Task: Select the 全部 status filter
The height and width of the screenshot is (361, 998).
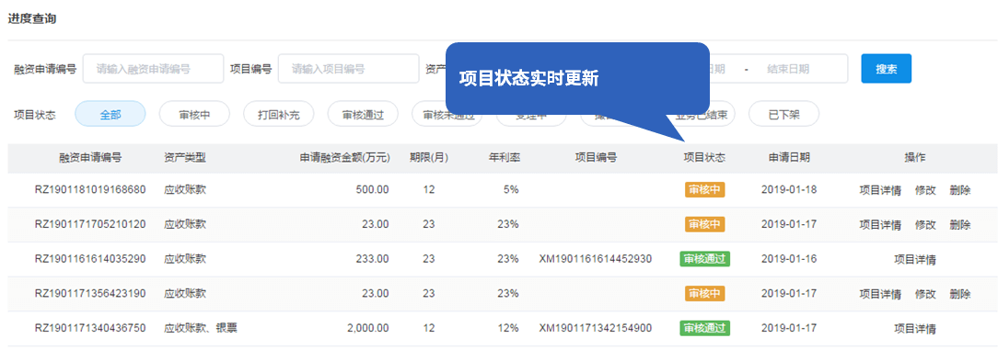Action: tap(110, 115)
